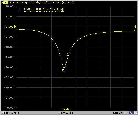Select Ref 0.000dB reference value
The image size is (138, 115).
point(51,3)
